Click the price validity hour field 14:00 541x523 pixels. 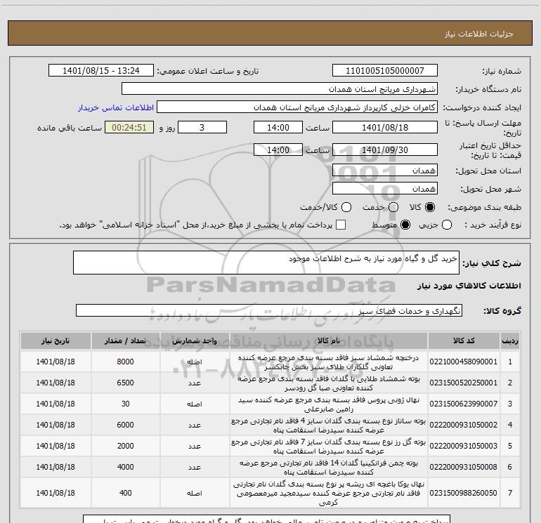pos(278,150)
